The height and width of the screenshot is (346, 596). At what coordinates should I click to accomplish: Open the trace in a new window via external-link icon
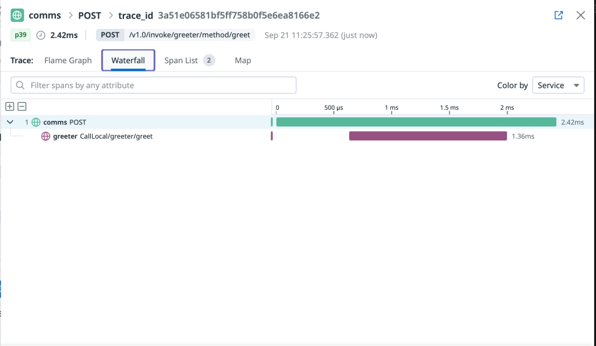point(558,15)
